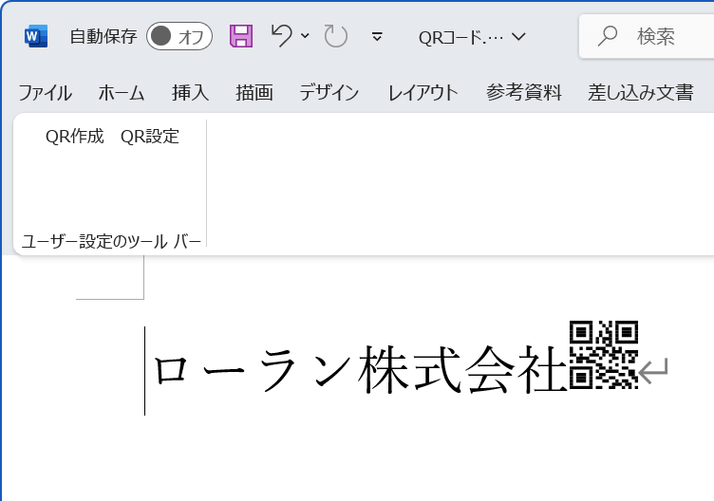714x501 pixels.
Task: Undo the last action
Action: (282, 36)
